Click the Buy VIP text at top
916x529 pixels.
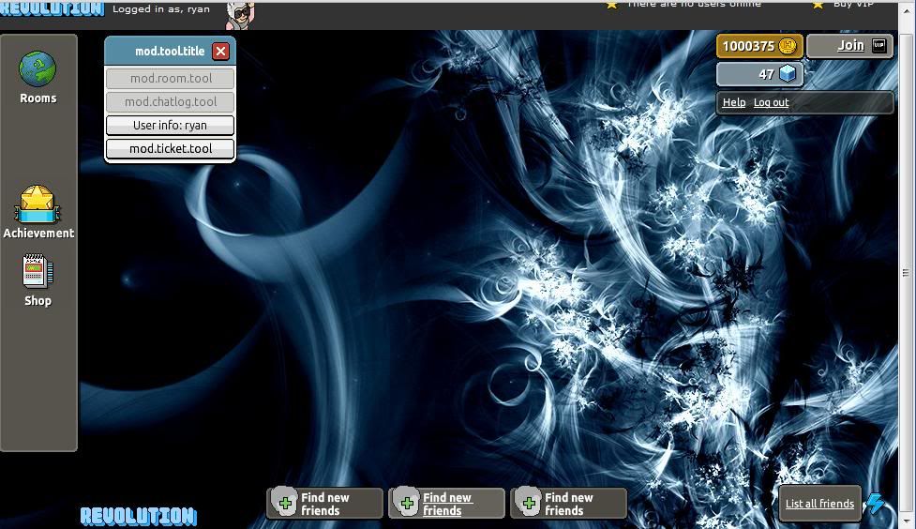852,5
